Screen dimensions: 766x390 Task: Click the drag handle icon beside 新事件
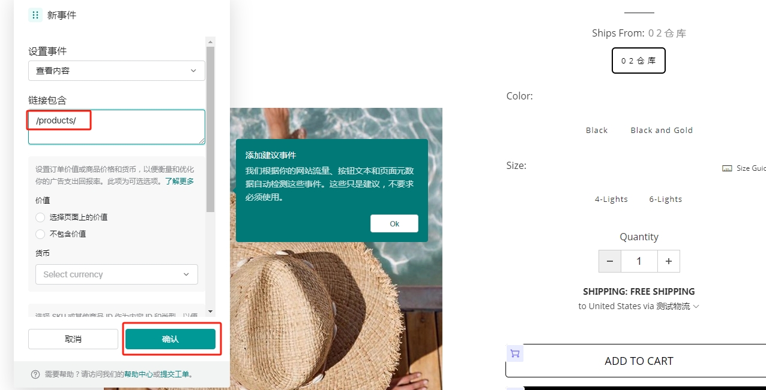tap(35, 15)
